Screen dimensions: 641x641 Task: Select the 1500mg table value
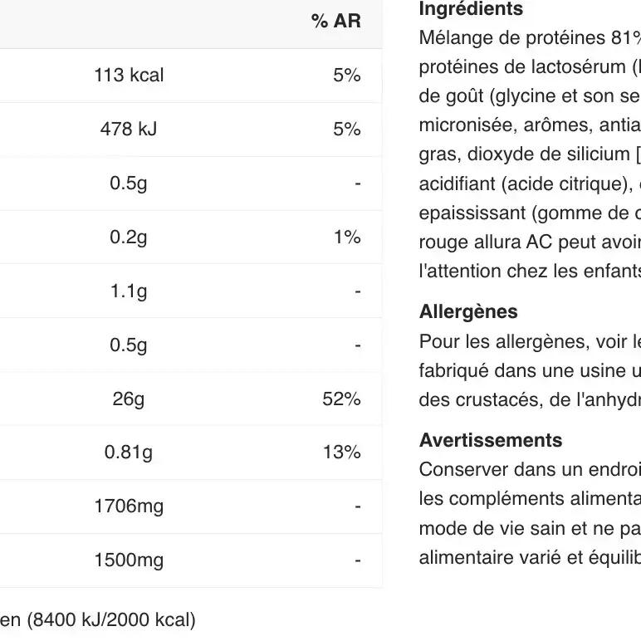pyautogui.click(x=129, y=560)
